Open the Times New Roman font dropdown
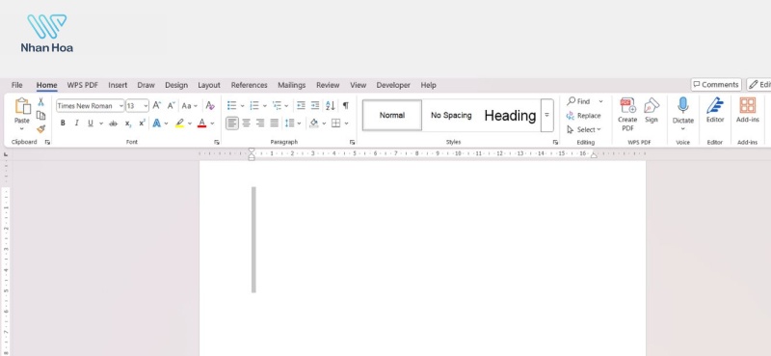The width and height of the screenshot is (771, 356). pyautogui.click(x=121, y=106)
